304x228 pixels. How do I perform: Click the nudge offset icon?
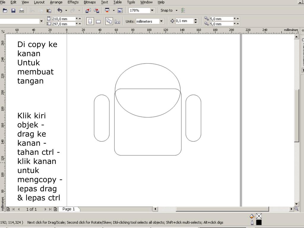(172, 21)
